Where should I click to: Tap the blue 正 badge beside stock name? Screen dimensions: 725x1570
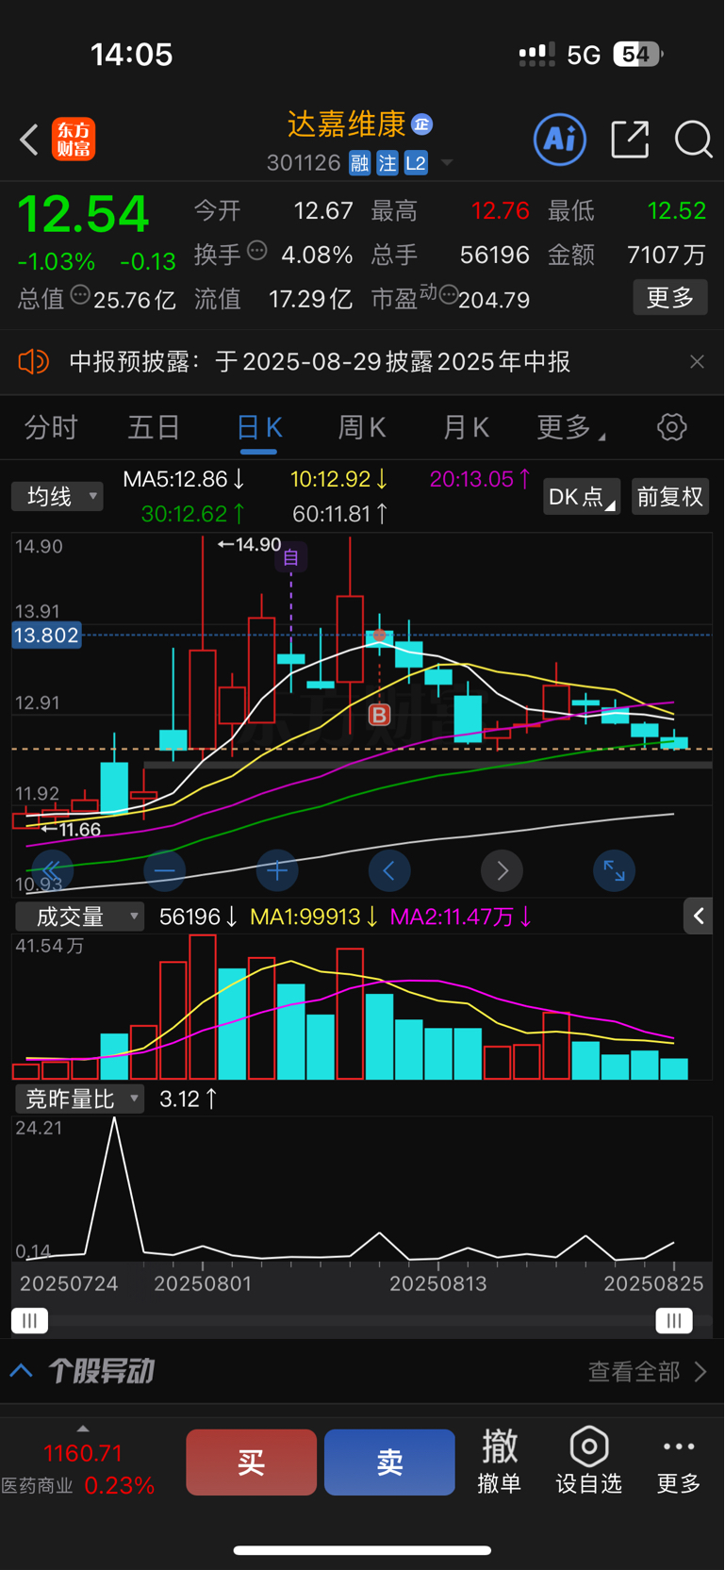pos(421,124)
